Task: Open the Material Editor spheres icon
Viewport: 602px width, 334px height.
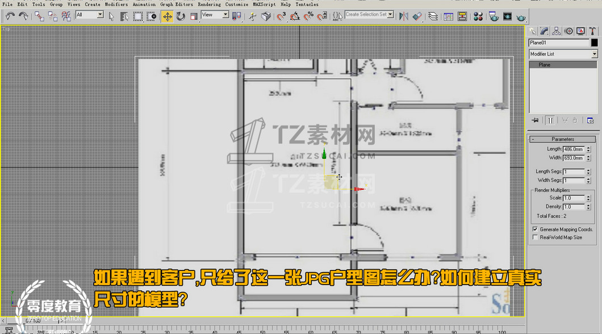Action: pos(478,16)
